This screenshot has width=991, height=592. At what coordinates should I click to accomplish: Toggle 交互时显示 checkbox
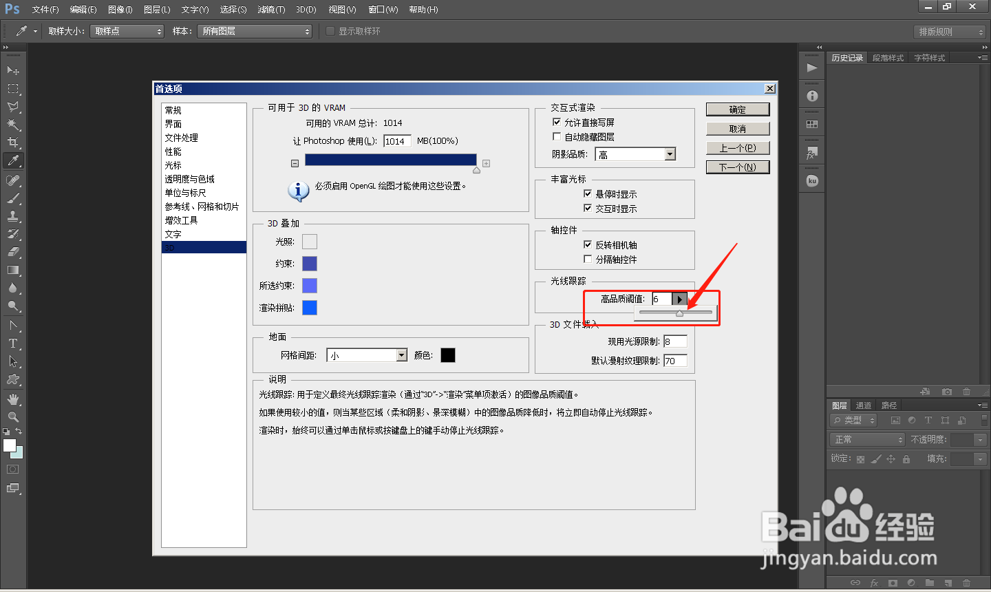coord(588,208)
